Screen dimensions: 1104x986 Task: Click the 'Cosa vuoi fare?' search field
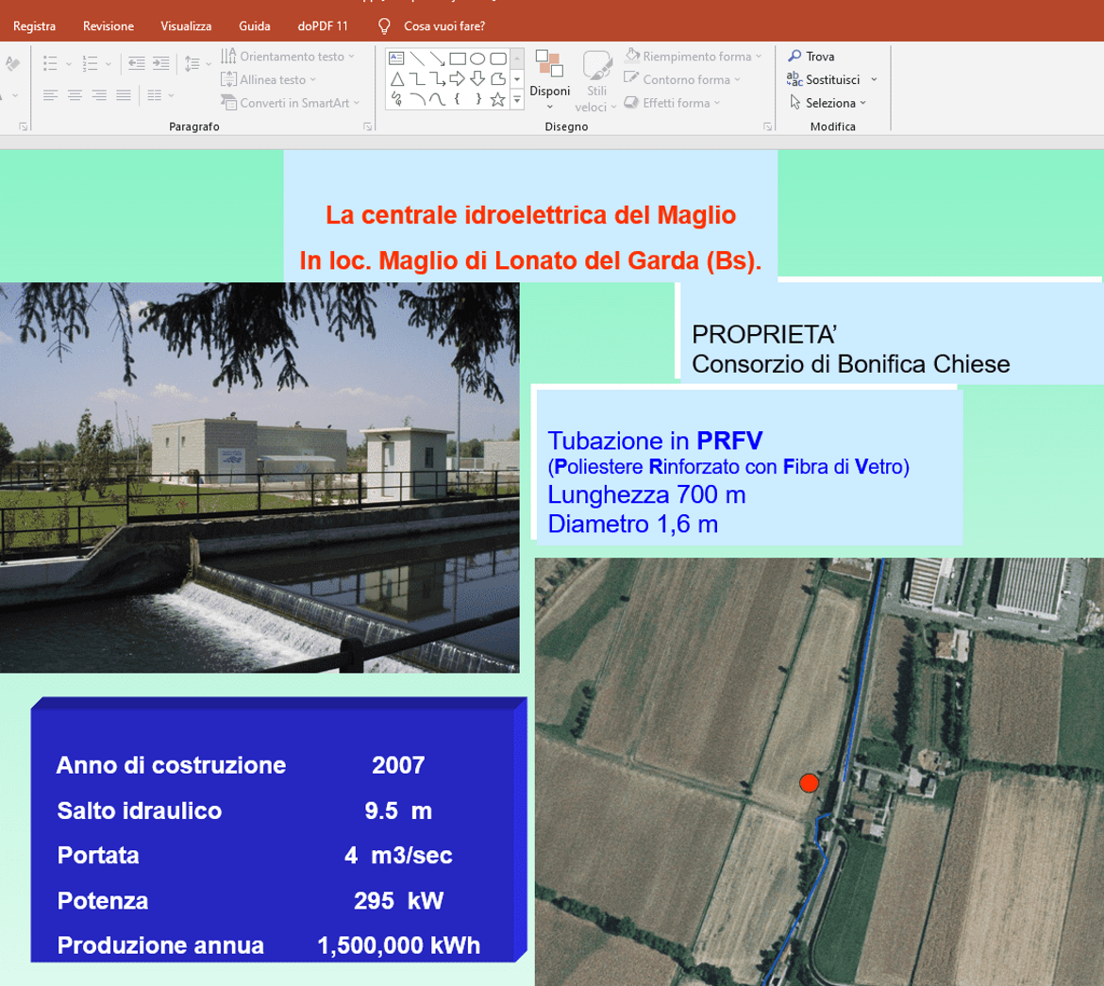pyautogui.click(x=443, y=25)
